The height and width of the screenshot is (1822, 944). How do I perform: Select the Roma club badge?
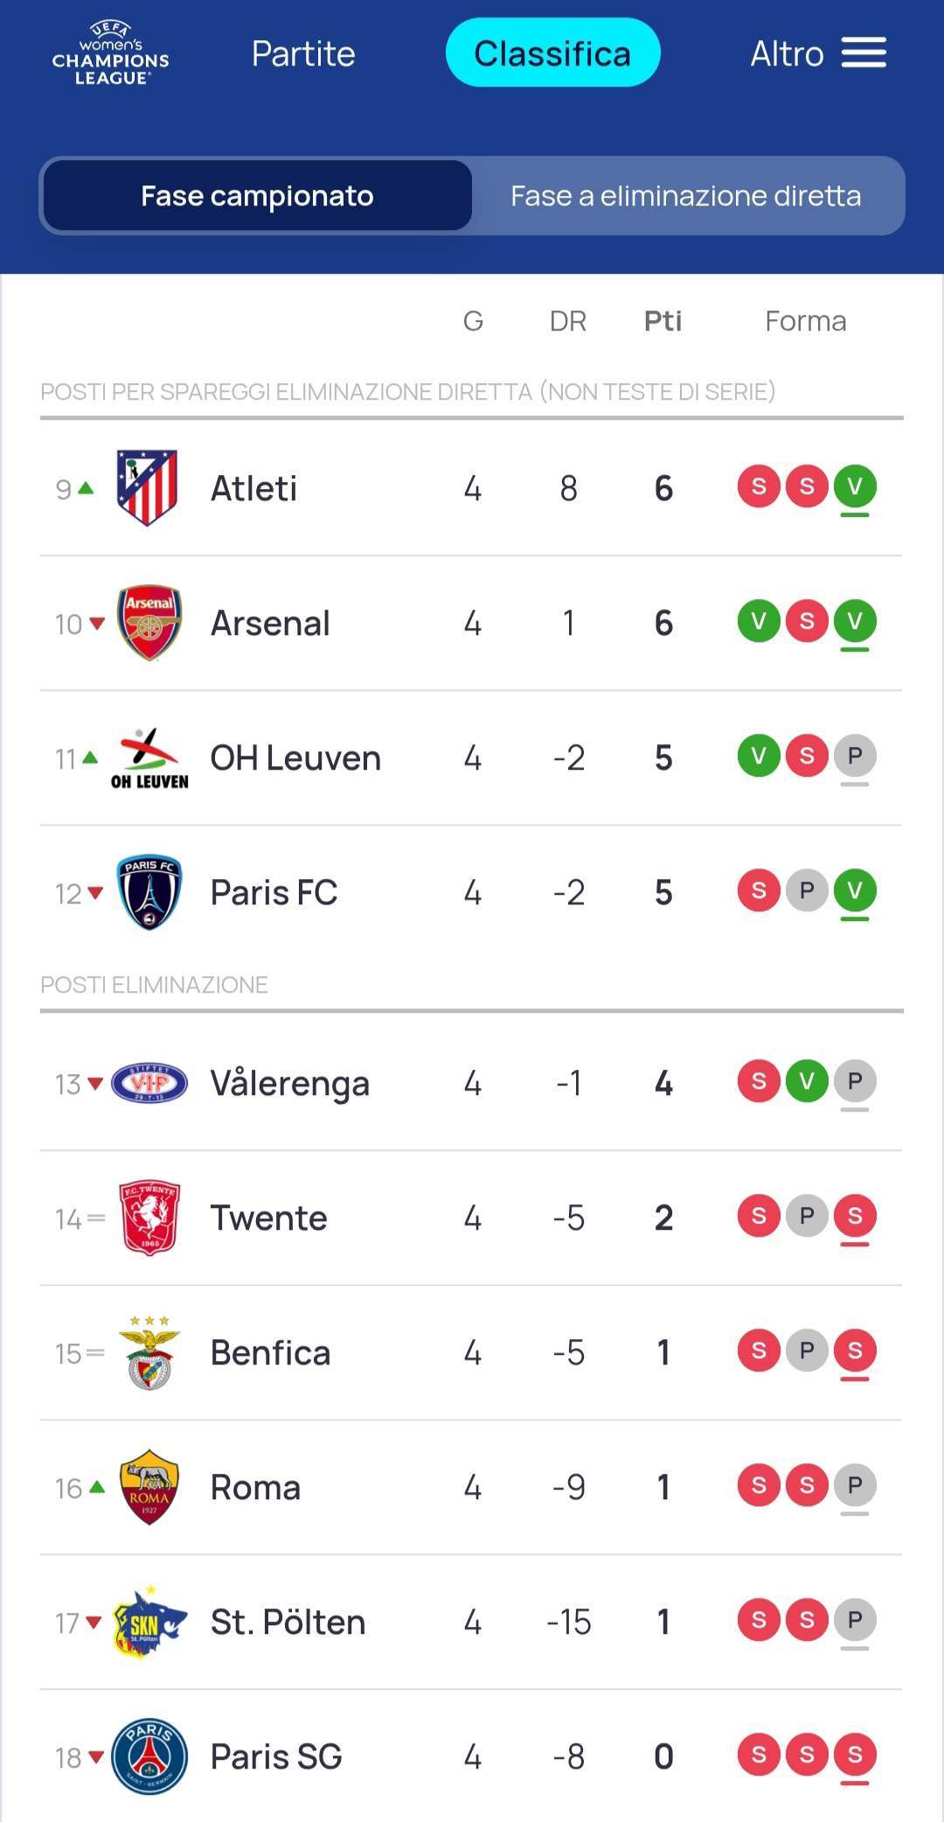149,1487
